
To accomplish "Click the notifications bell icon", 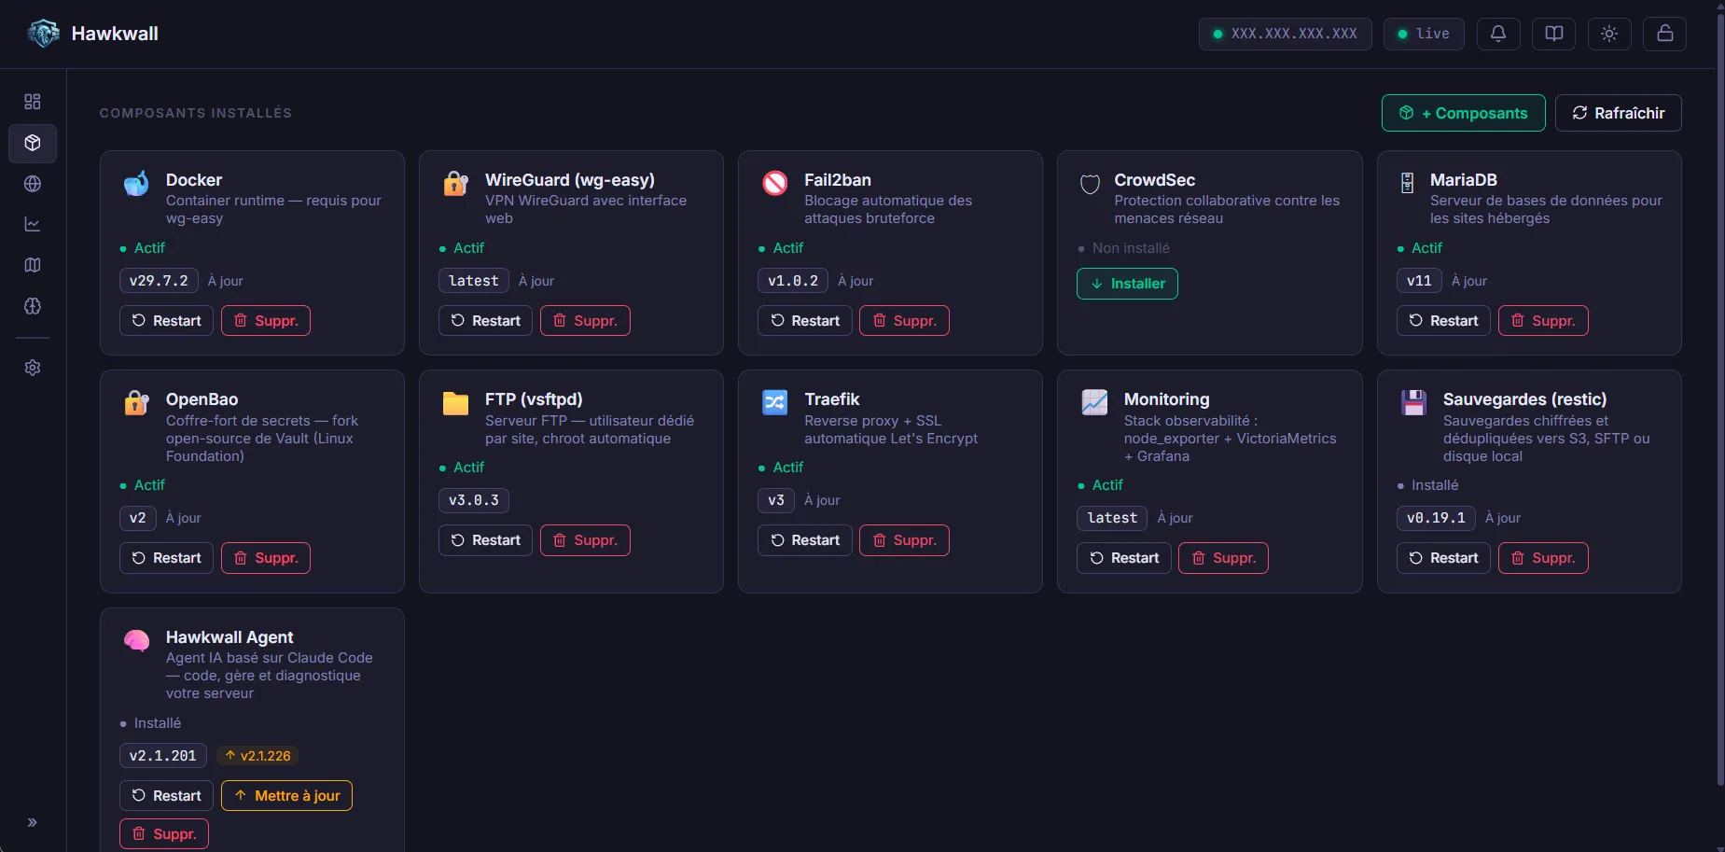I will (x=1498, y=34).
